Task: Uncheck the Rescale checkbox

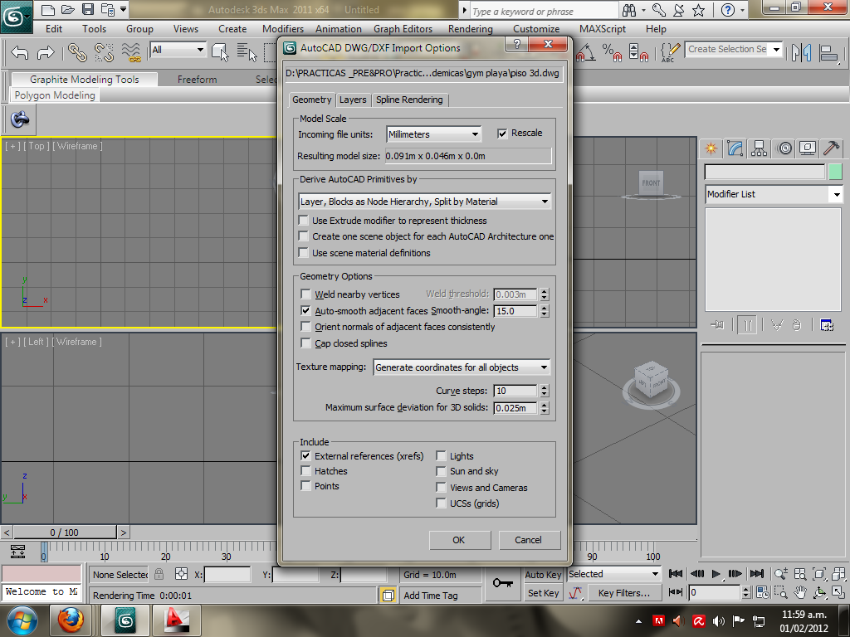Action: [502, 134]
